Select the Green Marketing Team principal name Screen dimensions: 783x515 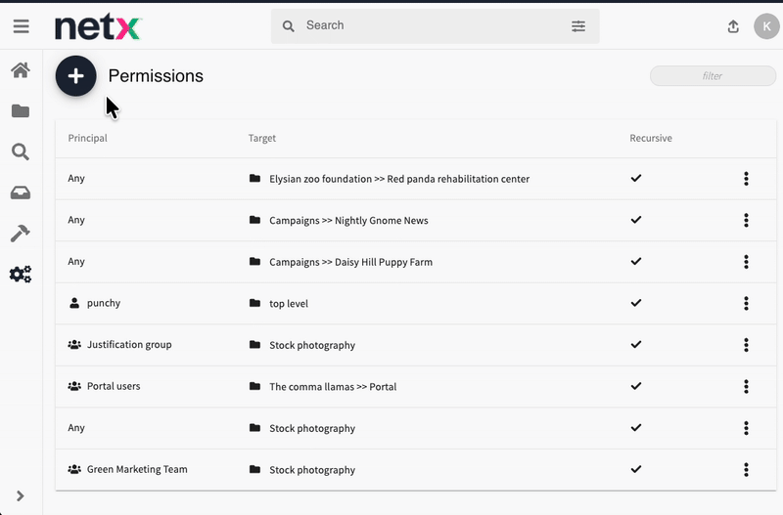(137, 469)
